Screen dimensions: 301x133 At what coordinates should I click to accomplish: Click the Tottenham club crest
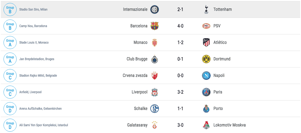point(206,9)
